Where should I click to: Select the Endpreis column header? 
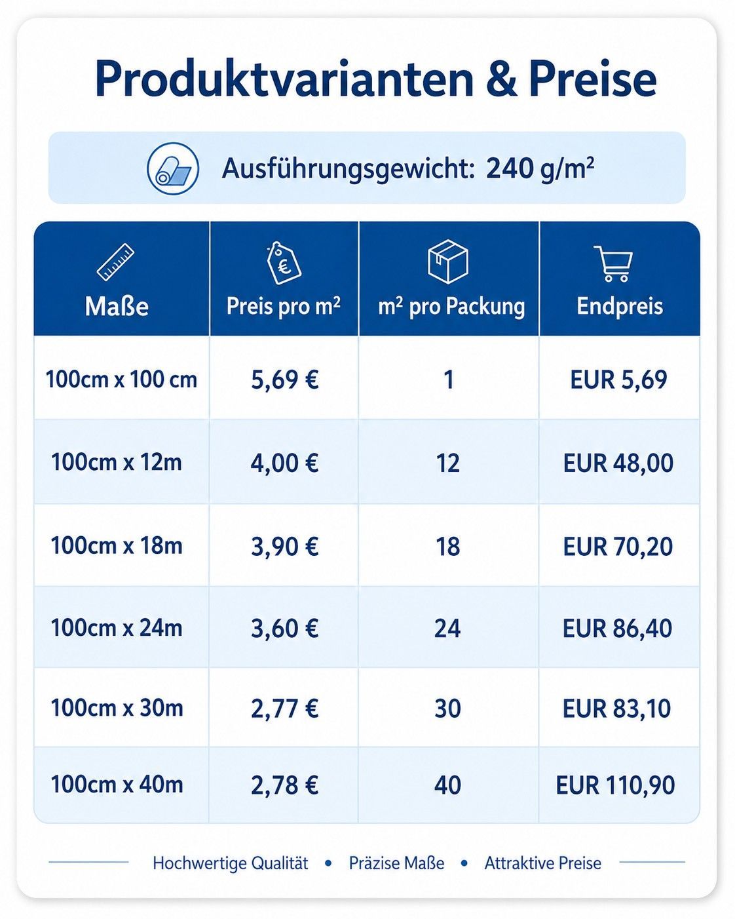click(x=620, y=306)
